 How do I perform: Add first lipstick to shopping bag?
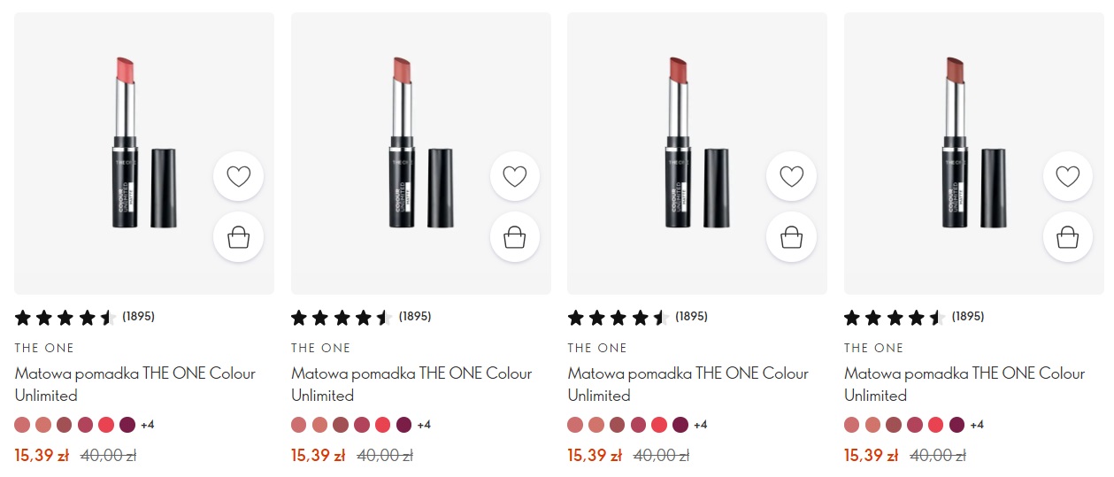click(x=239, y=236)
